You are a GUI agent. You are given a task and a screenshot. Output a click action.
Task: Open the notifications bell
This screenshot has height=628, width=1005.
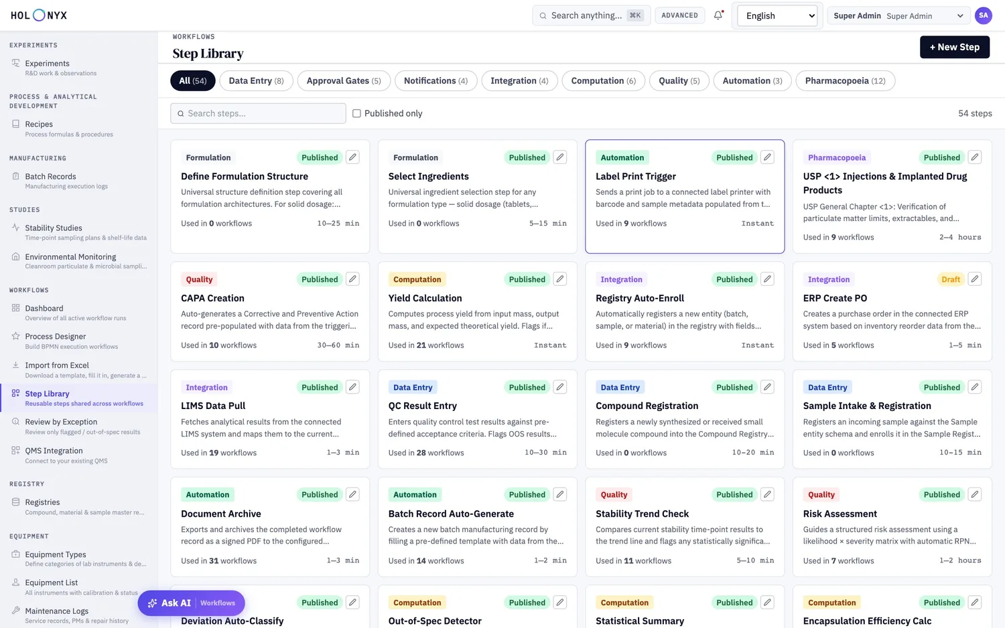tap(718, 15)
